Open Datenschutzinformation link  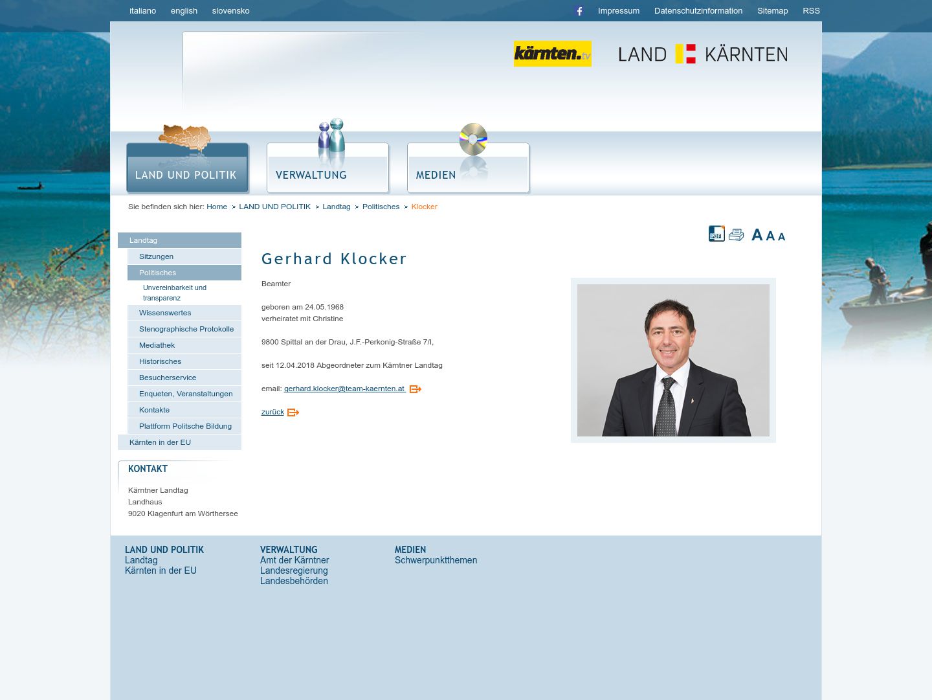tap(698, 11)
